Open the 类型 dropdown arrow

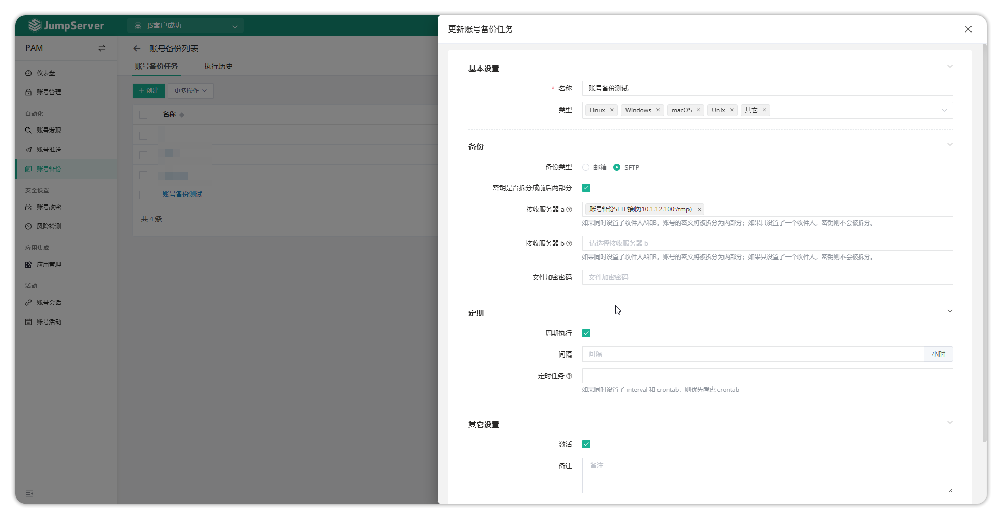[x=944, y=110]
